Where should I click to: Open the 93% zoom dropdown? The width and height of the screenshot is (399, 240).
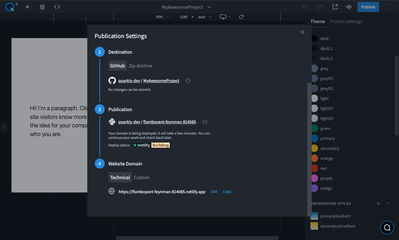point(162,17)
